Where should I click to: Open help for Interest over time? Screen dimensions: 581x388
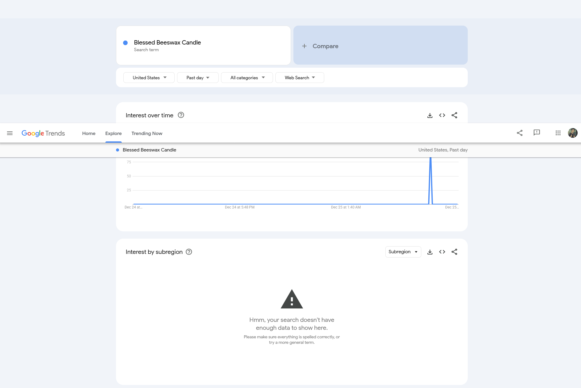(x=181, y=115)
